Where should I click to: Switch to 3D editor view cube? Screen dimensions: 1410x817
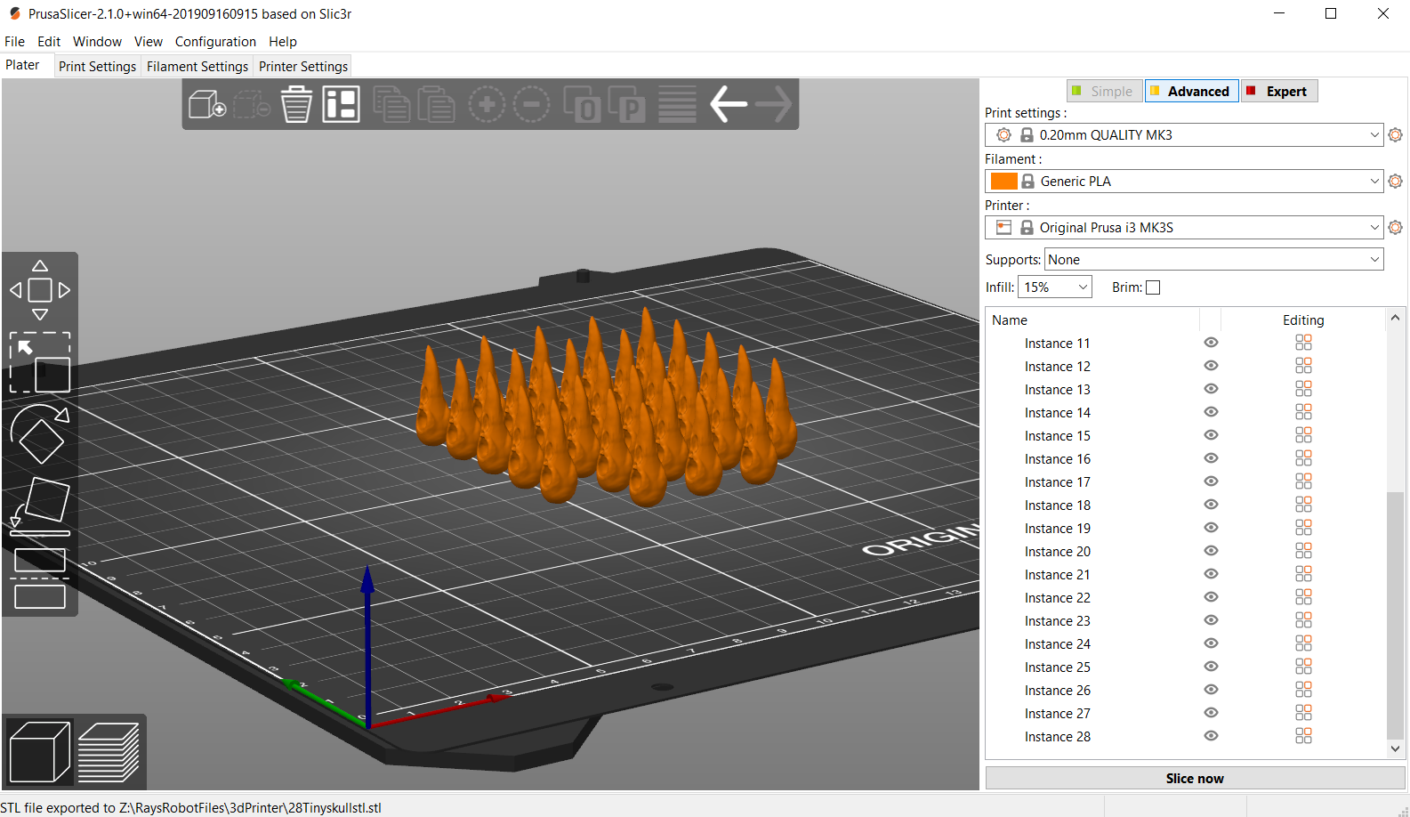39,752
